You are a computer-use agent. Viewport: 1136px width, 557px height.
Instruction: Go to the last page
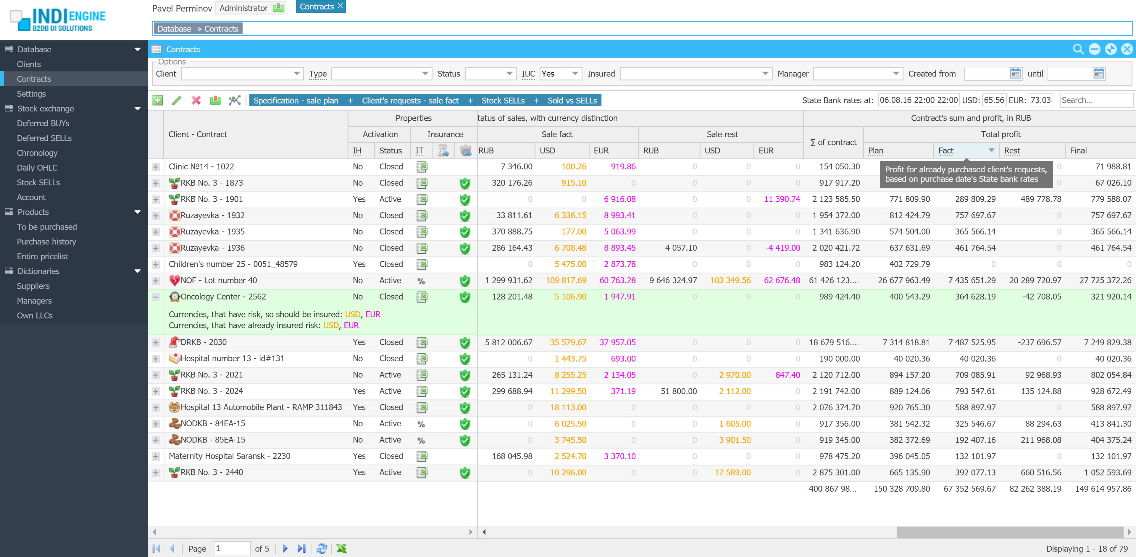click(302, 549)
